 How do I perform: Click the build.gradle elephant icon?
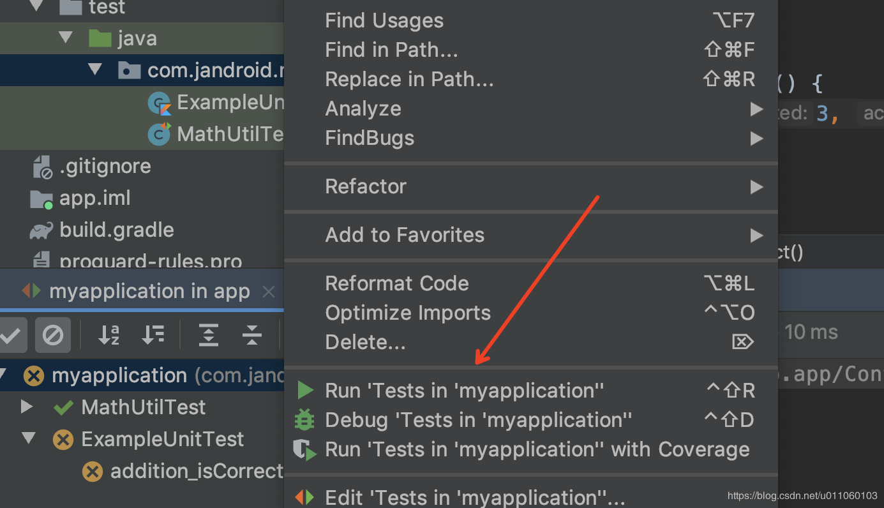click(41, 230)
